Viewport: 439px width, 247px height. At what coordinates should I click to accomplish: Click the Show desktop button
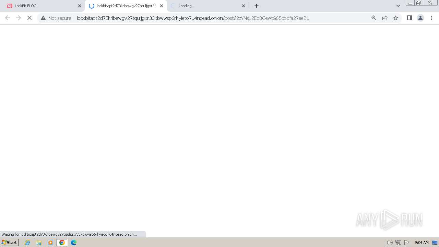pyautogui.click(x=435, y=243)
